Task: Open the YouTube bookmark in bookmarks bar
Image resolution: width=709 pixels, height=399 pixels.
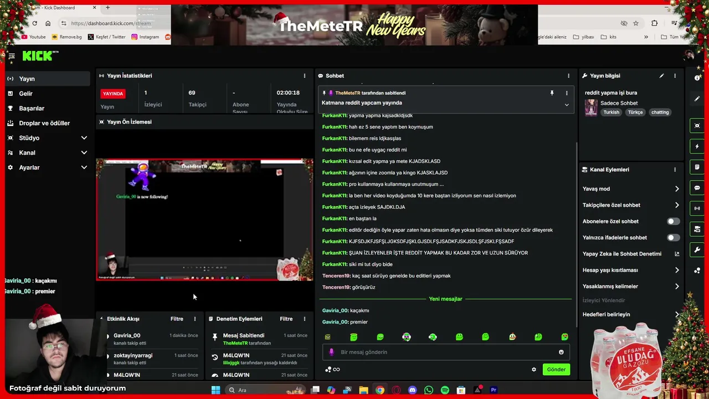Action: pyautogui.click(x=34, y=37)
